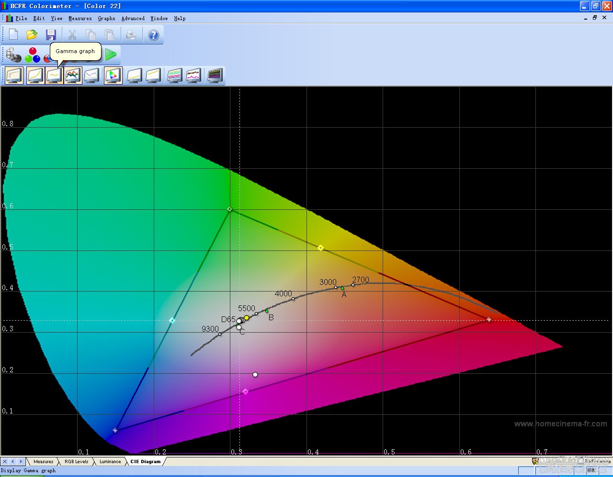Open the saturation shift striped graph icon
The height and width of the screenshot is (477, 613).
click(174, 76)
